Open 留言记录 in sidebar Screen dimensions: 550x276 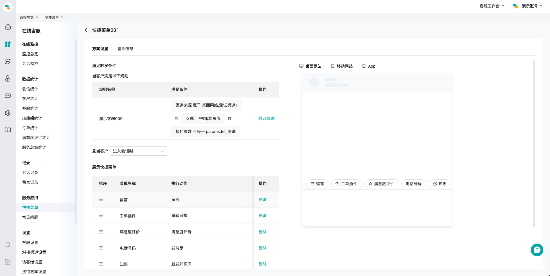coord(30,182)
